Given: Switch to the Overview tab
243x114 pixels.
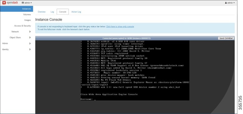Looking at the screenshot, I should (42, 12).
